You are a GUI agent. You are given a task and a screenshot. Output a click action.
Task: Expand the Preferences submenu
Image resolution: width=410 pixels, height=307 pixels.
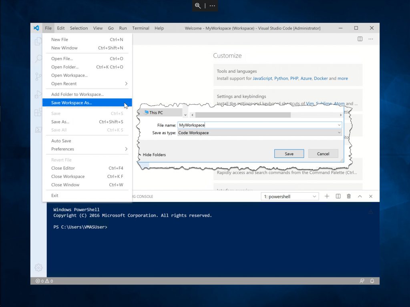click(x=87, y=149)
